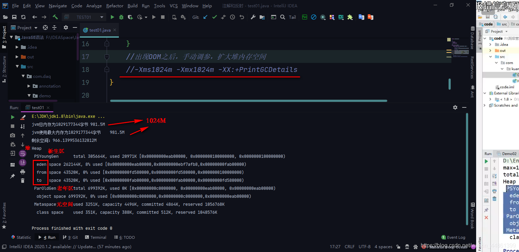Image resolution: width=519 pixels, height=252 pixels.
Task: Expand the .idea folder
Action: (17, 47)
